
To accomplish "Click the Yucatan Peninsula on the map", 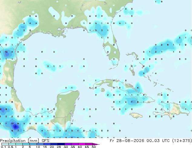I will coord(67,104).
